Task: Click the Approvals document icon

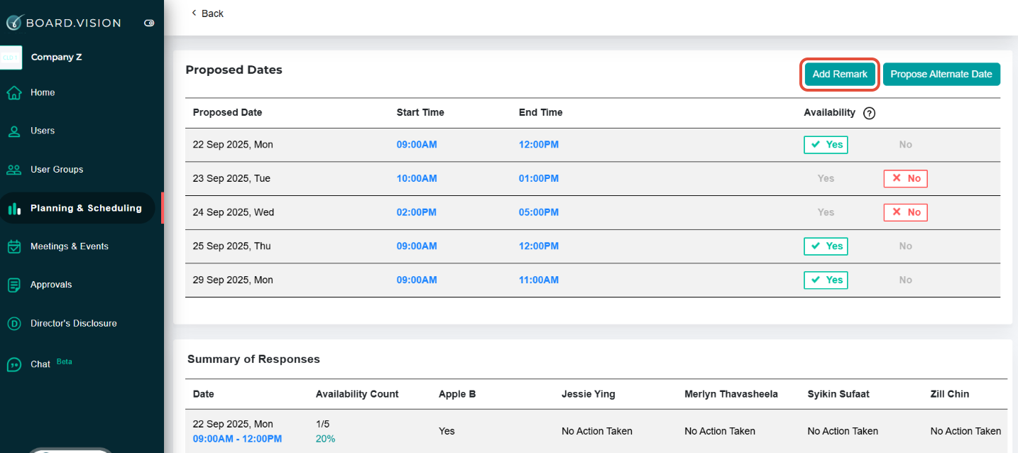Action: 14,285
